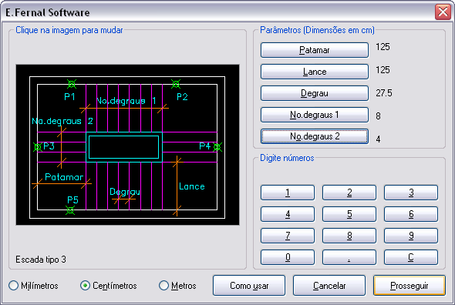Click the Prosseguir button
The image size is (455, 305).
[x=410, y=286]
